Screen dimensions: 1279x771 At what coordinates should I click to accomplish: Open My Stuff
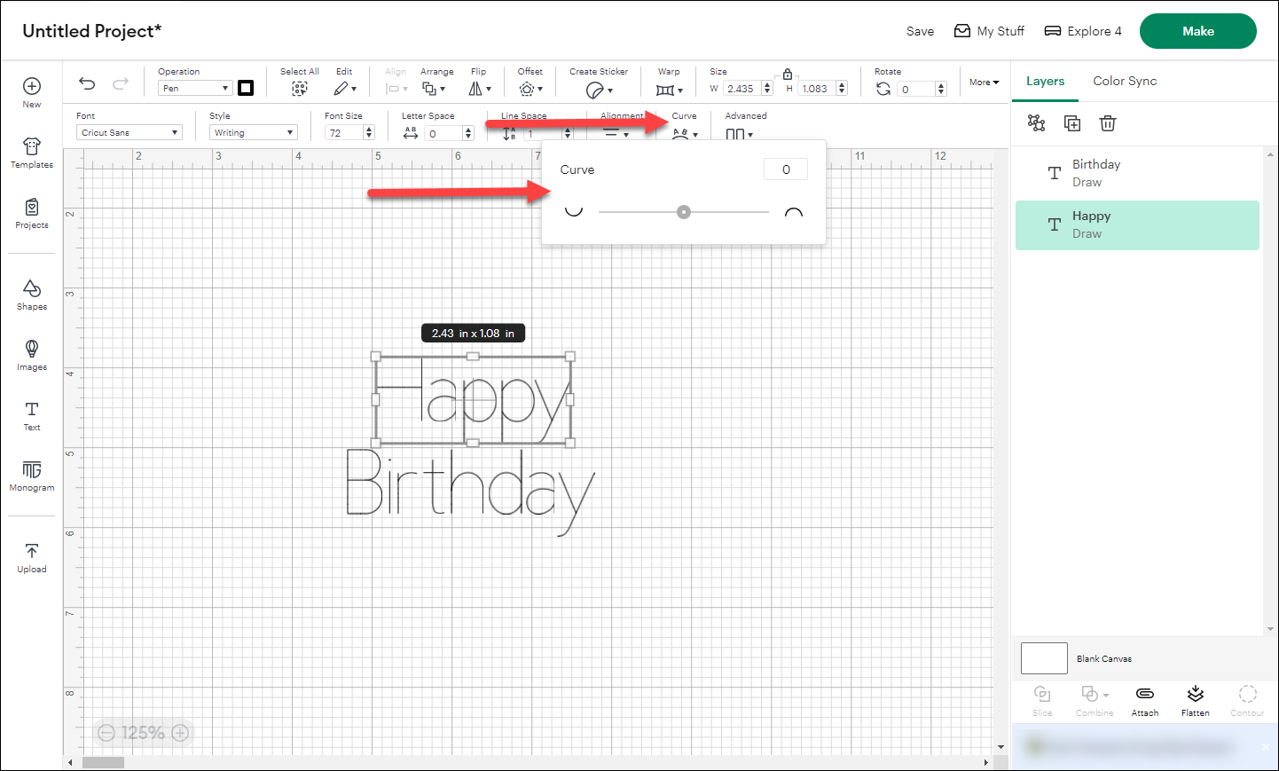coord(989,30)
